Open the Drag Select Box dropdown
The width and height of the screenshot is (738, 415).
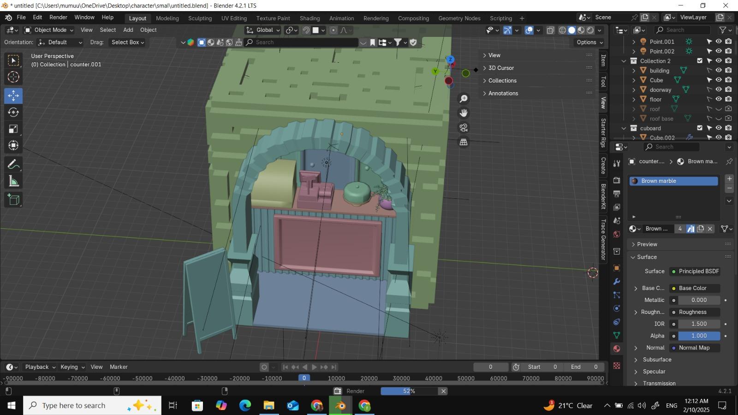127,42
